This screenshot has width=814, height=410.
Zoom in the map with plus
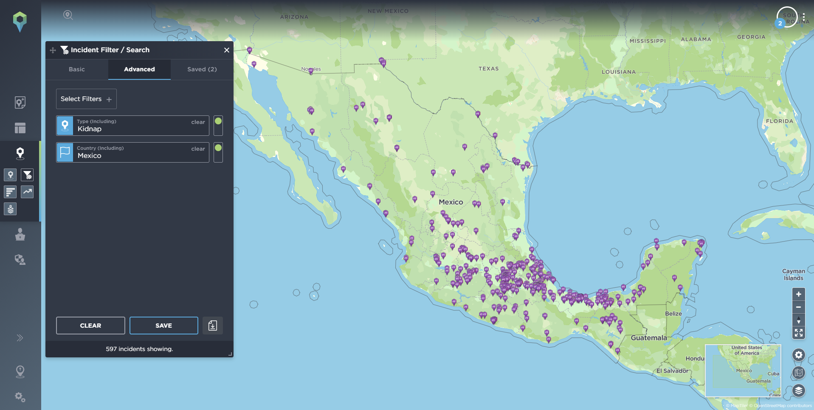(x=799, y=294)
